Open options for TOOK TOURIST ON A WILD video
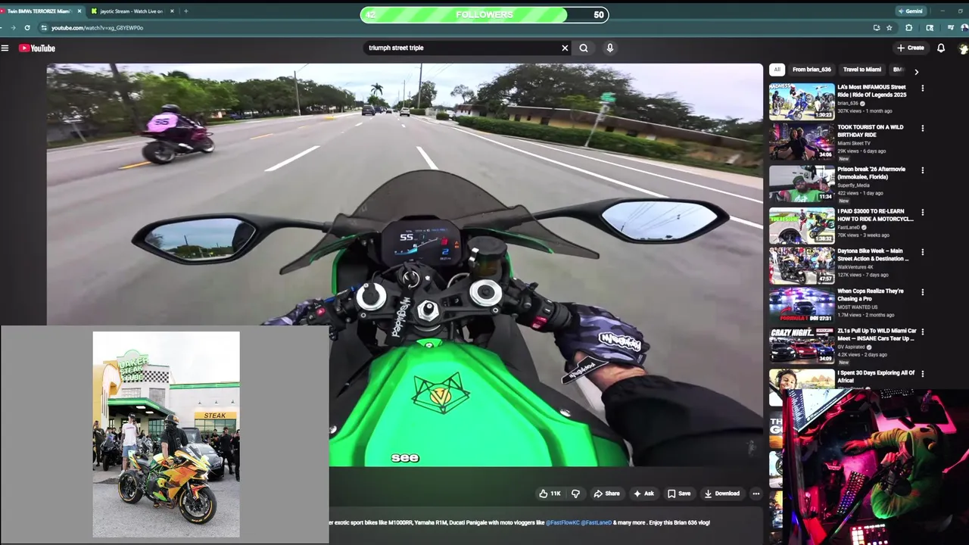The height and width of the screenshot is (545, 969). [x=922, y=128]
